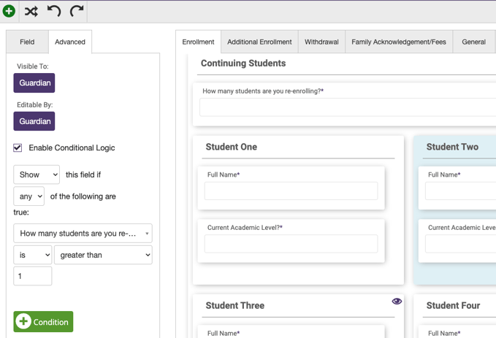Switch to the Field tab
Image resolution: width=496 pixels, height=338 pixels.
tap(27, 42)
